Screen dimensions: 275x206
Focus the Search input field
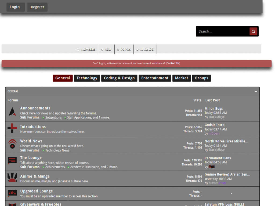click(223, 31)
